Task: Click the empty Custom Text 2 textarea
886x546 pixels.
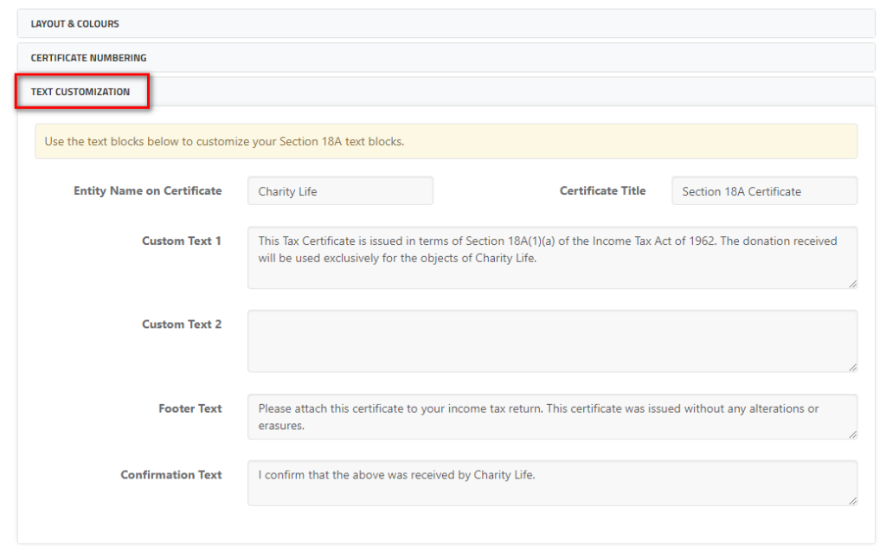Action: (552, 341)
